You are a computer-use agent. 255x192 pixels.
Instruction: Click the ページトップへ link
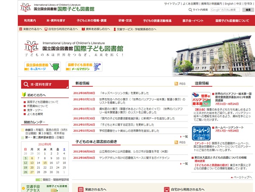coord(243,177)
